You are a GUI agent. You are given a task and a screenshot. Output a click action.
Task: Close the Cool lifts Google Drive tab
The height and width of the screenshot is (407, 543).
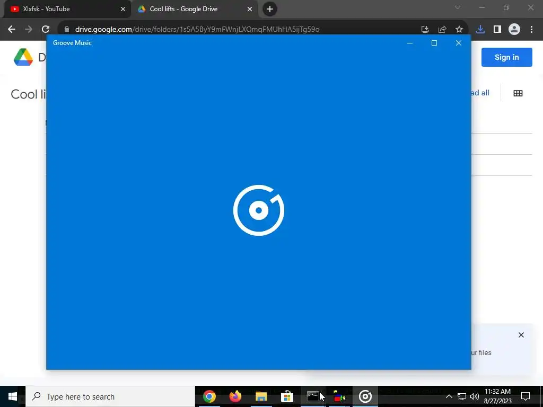coord(250,9)
